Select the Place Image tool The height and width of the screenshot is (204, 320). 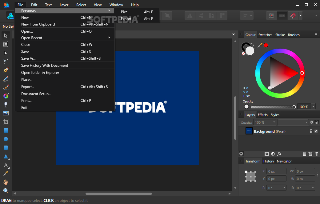pyautogui.click(x=6, y=113)
